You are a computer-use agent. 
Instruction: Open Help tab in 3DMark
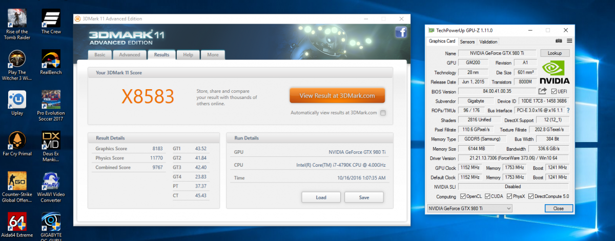tap(188, 55)
